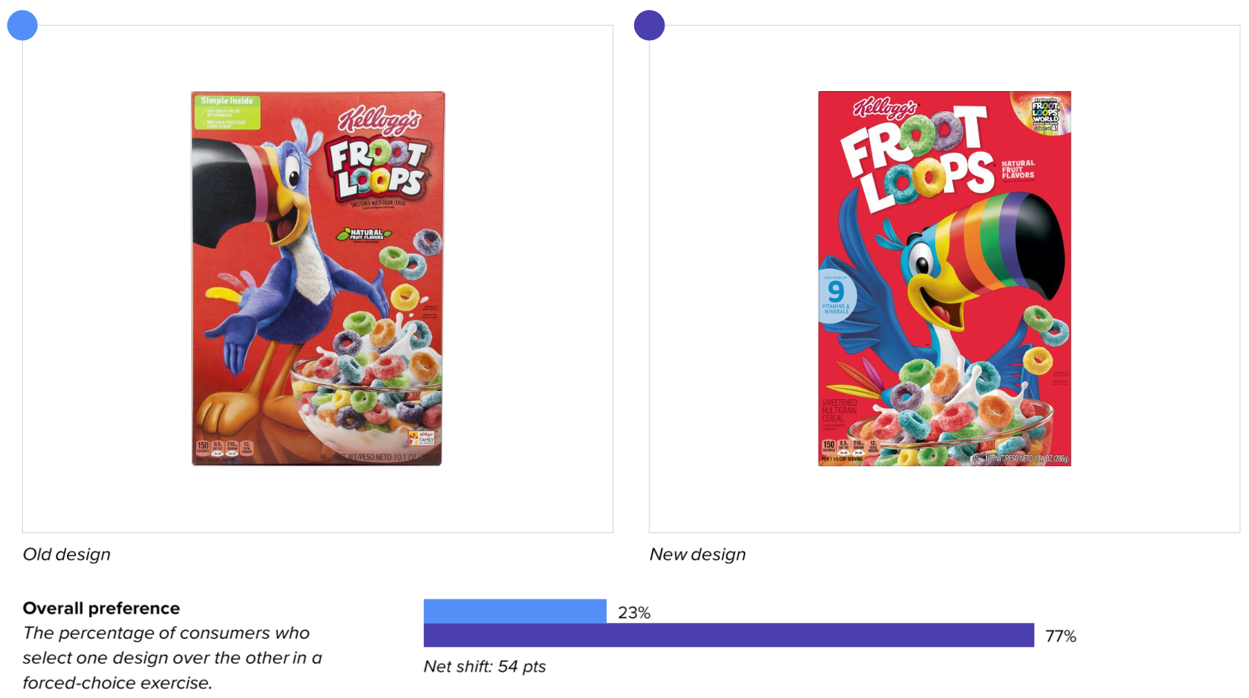Click the forced-choice exercise description text

pos(173,658)
